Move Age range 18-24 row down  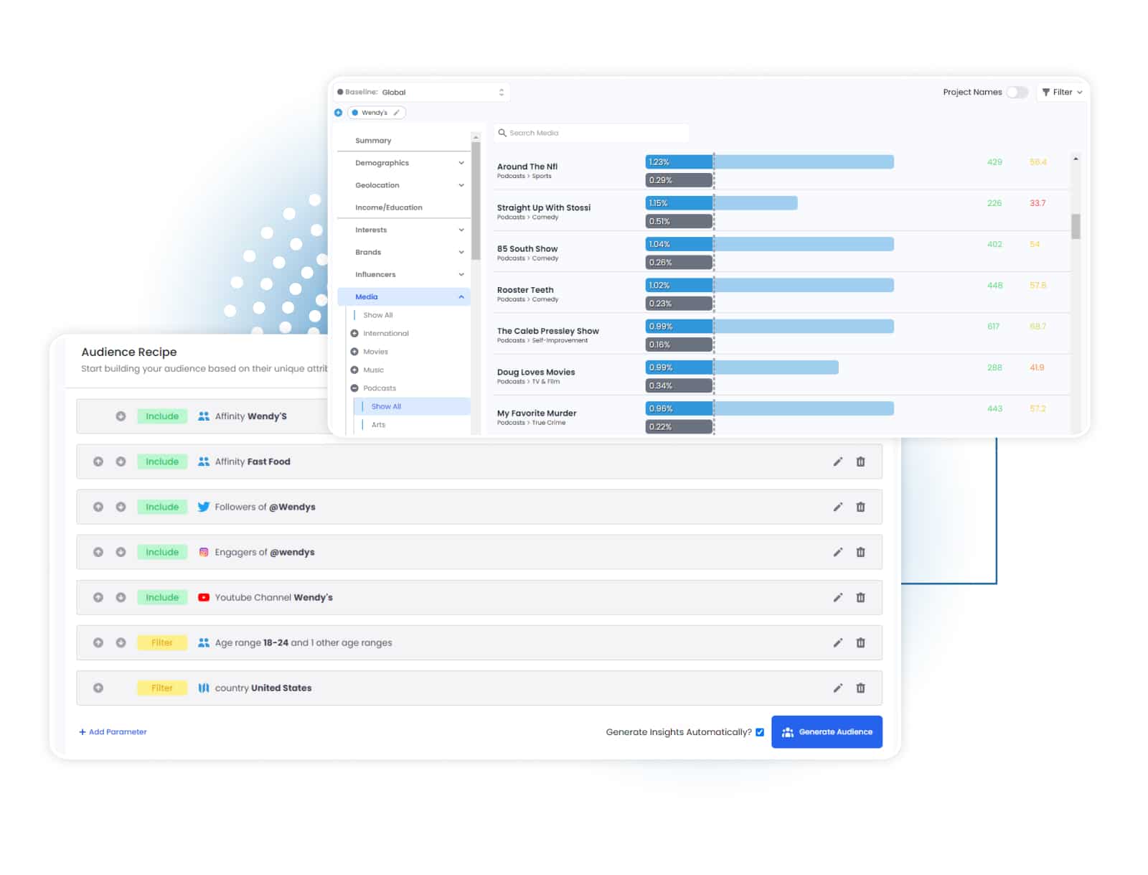(121, 642)
